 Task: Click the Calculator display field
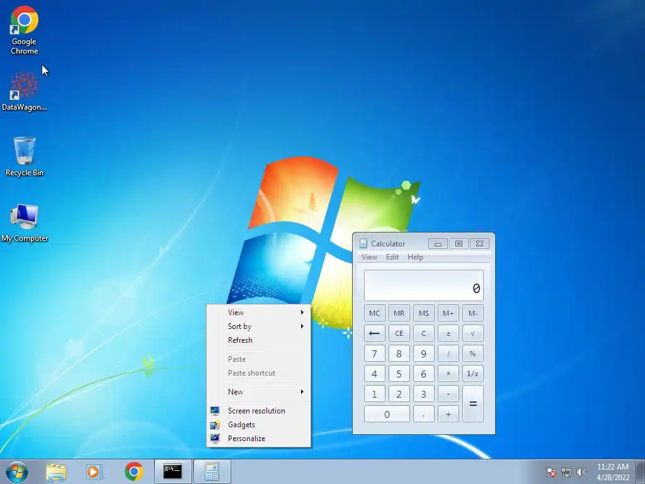(424, 285)
